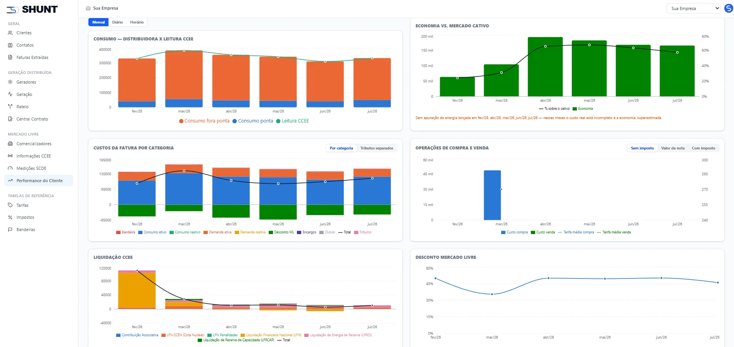This screenshot has height=347, width=734.
Task: Click the Clientes sidebar icon
Action: tap(10, 33)
